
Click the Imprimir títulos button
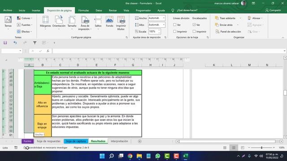121,23
